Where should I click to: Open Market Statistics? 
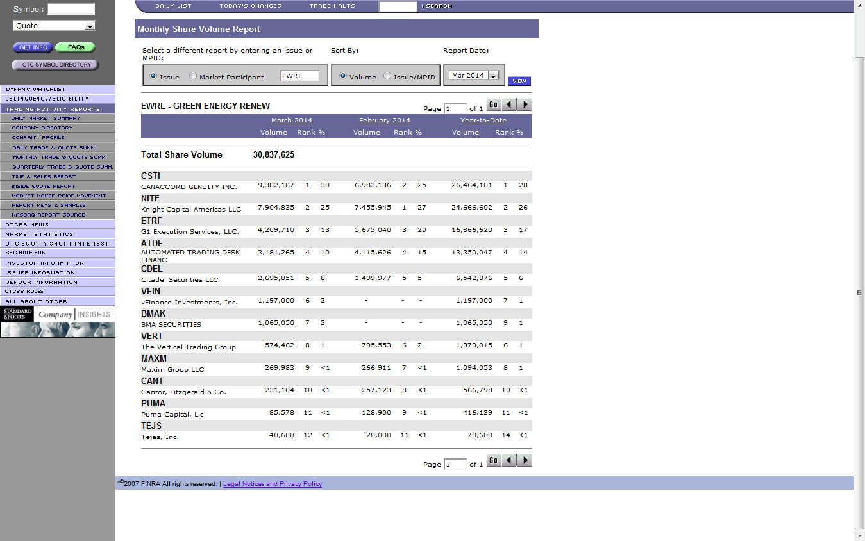point(58,235)
